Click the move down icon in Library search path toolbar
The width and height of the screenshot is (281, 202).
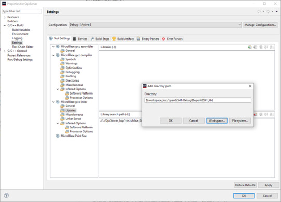click(272, 114)
